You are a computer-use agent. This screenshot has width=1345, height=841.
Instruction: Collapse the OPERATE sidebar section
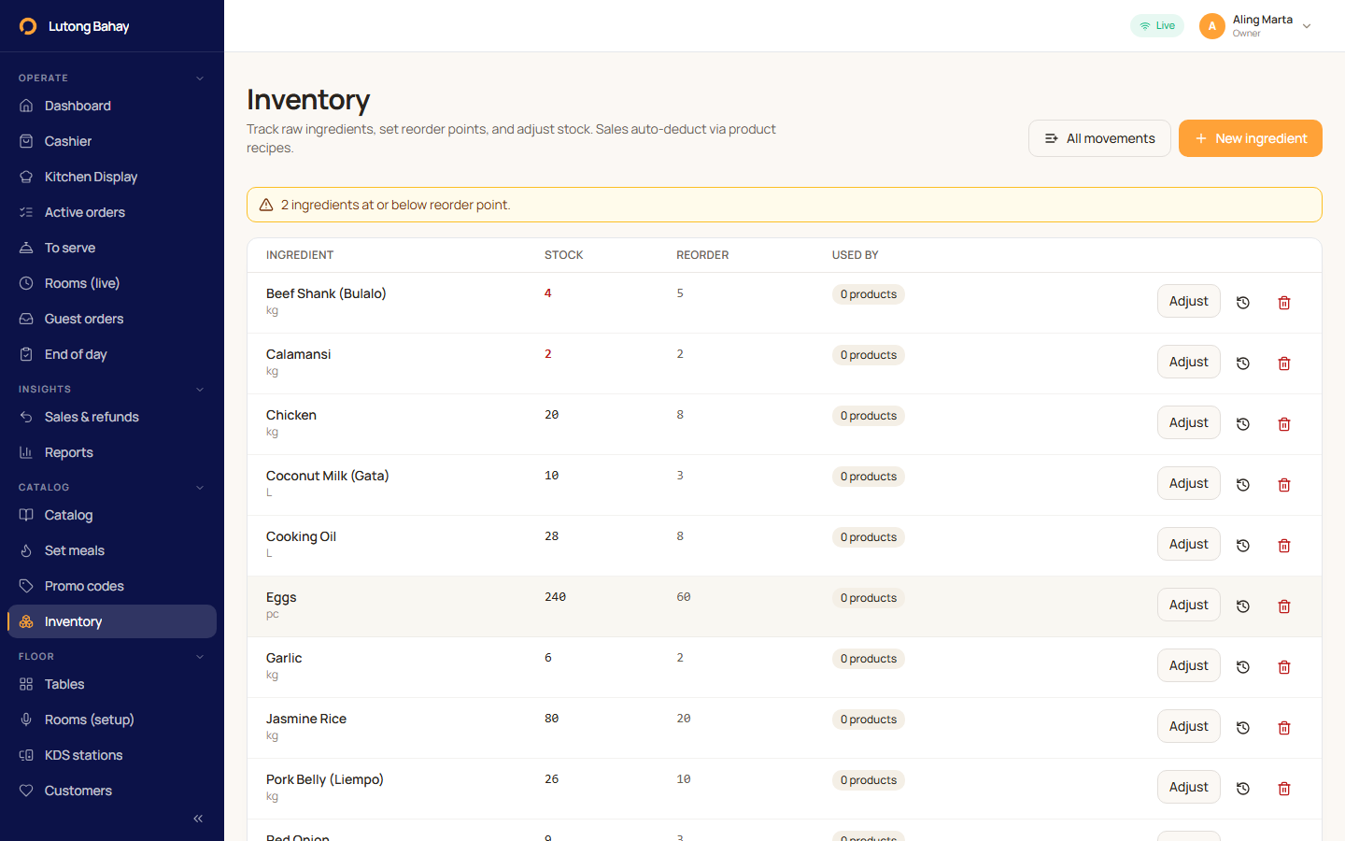coord(200,78)
